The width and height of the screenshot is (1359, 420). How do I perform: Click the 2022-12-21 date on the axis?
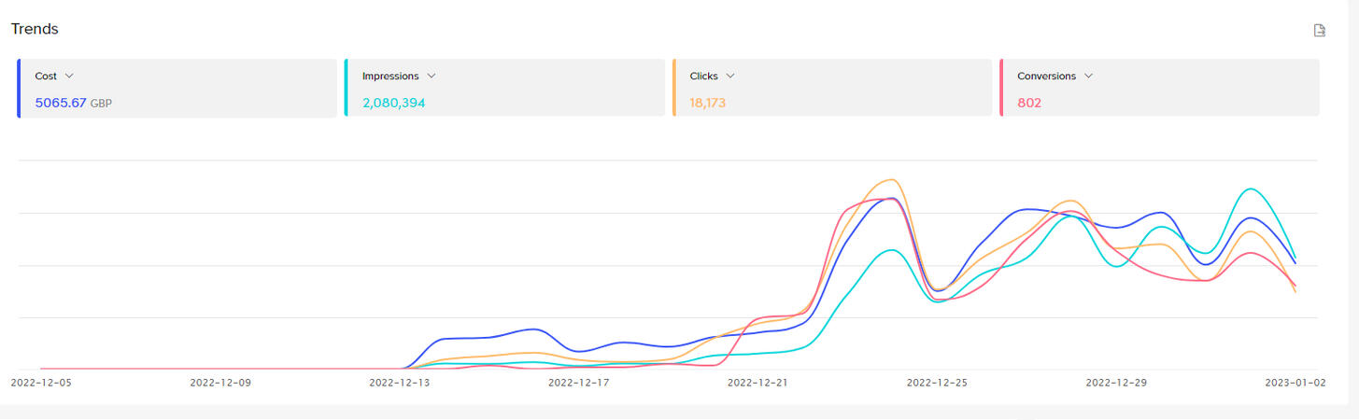757,382
